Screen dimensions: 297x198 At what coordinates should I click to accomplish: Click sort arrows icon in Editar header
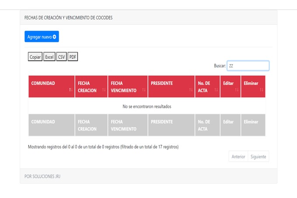(x=236, y=90)
